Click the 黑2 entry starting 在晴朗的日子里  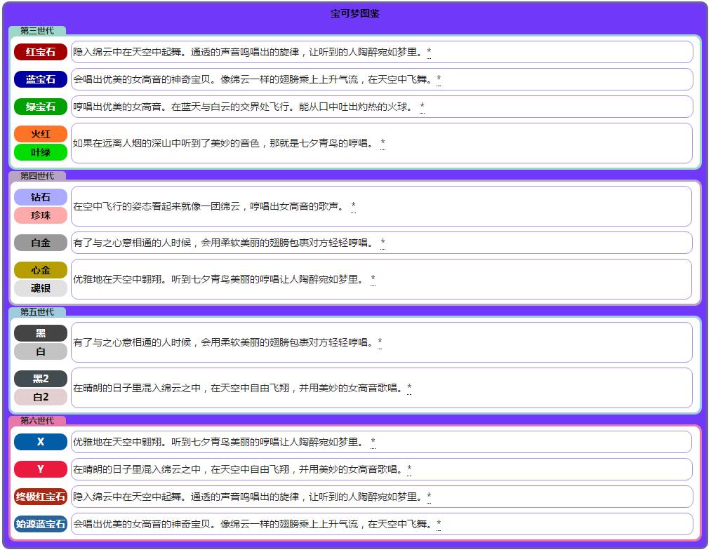[382, 388]
